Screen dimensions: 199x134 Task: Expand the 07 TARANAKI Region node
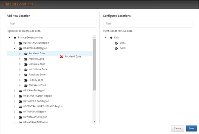coord(14,112)
